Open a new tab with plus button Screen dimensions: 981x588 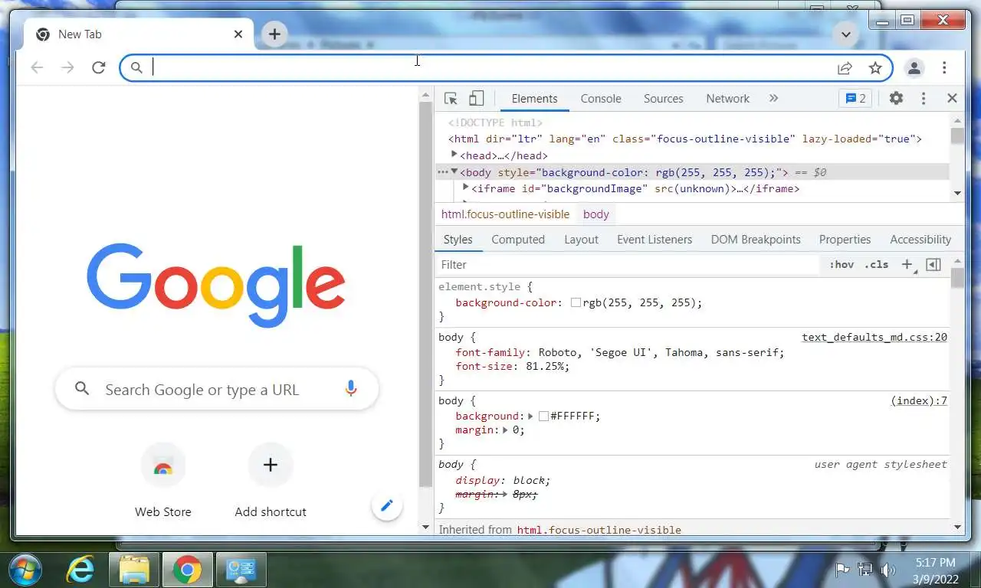(x=274, y=34)
